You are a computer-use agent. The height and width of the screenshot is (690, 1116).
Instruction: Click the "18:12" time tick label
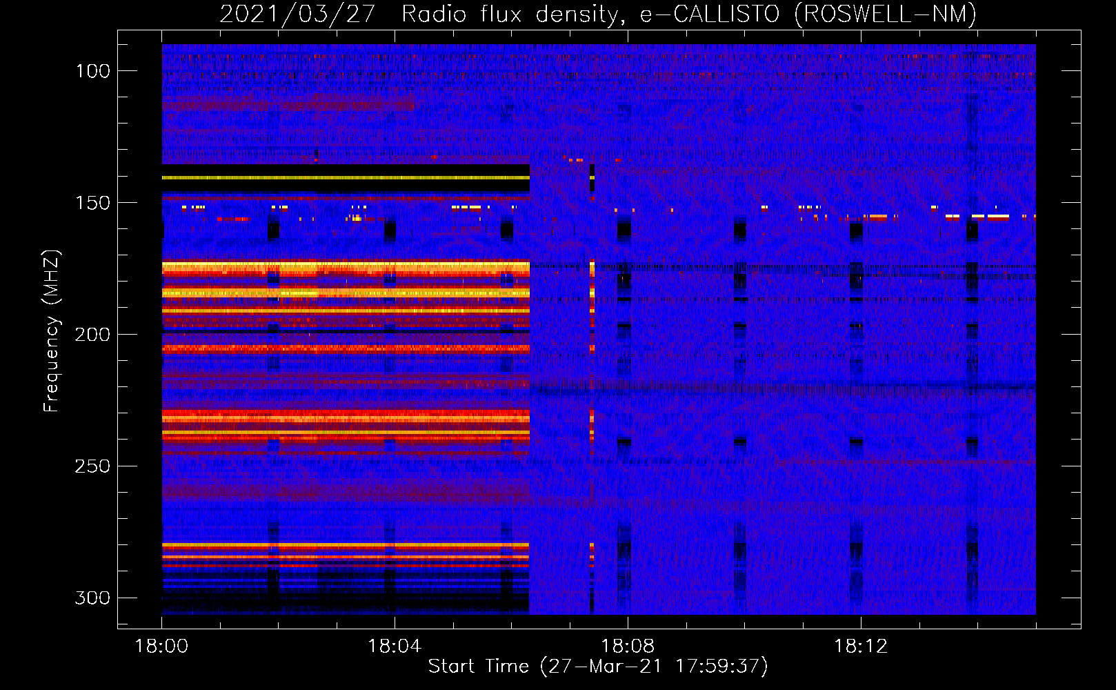tap(861, 647)
